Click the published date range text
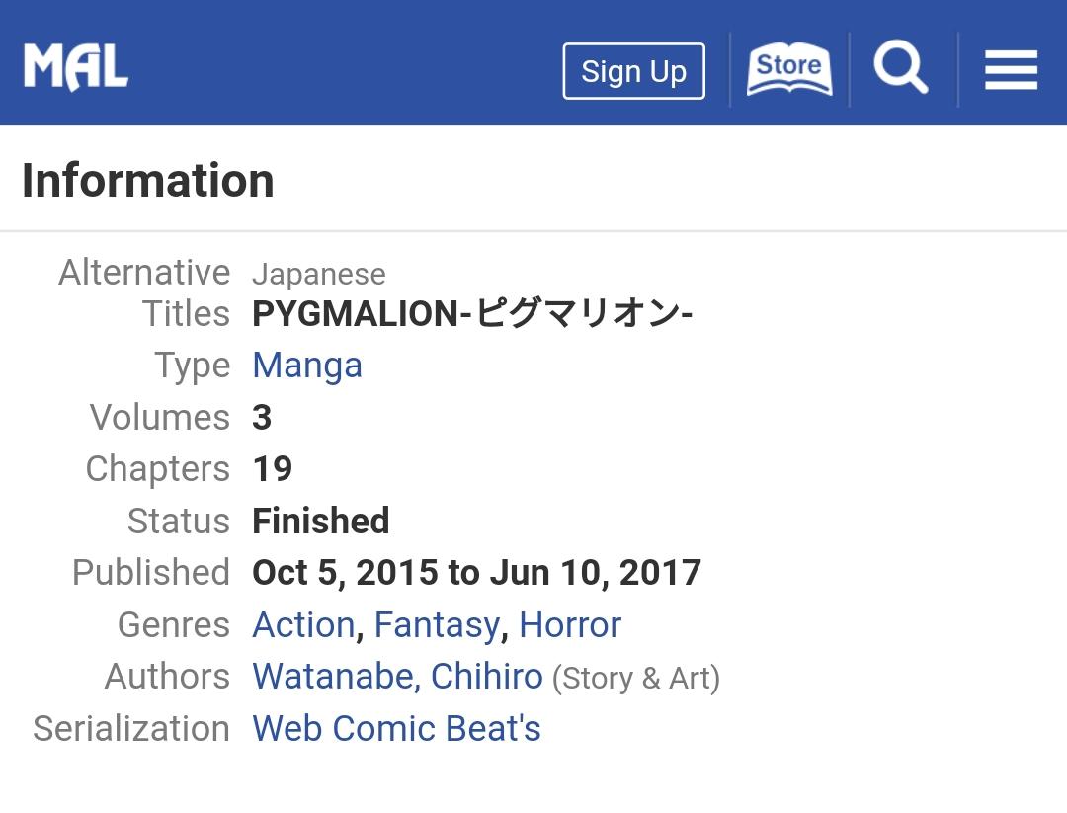This screenshot has height=813, width=1067. [476, 572]
